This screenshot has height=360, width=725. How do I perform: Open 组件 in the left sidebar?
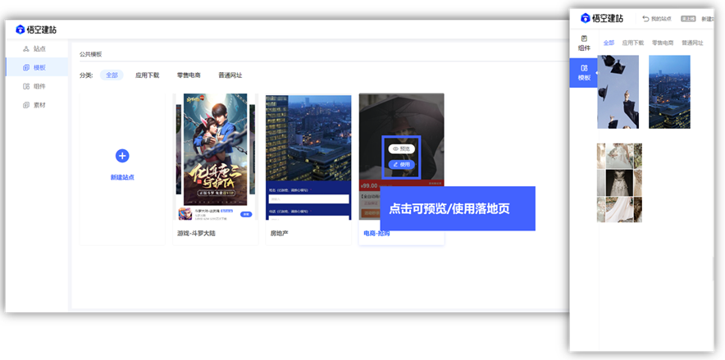[39, 86]
